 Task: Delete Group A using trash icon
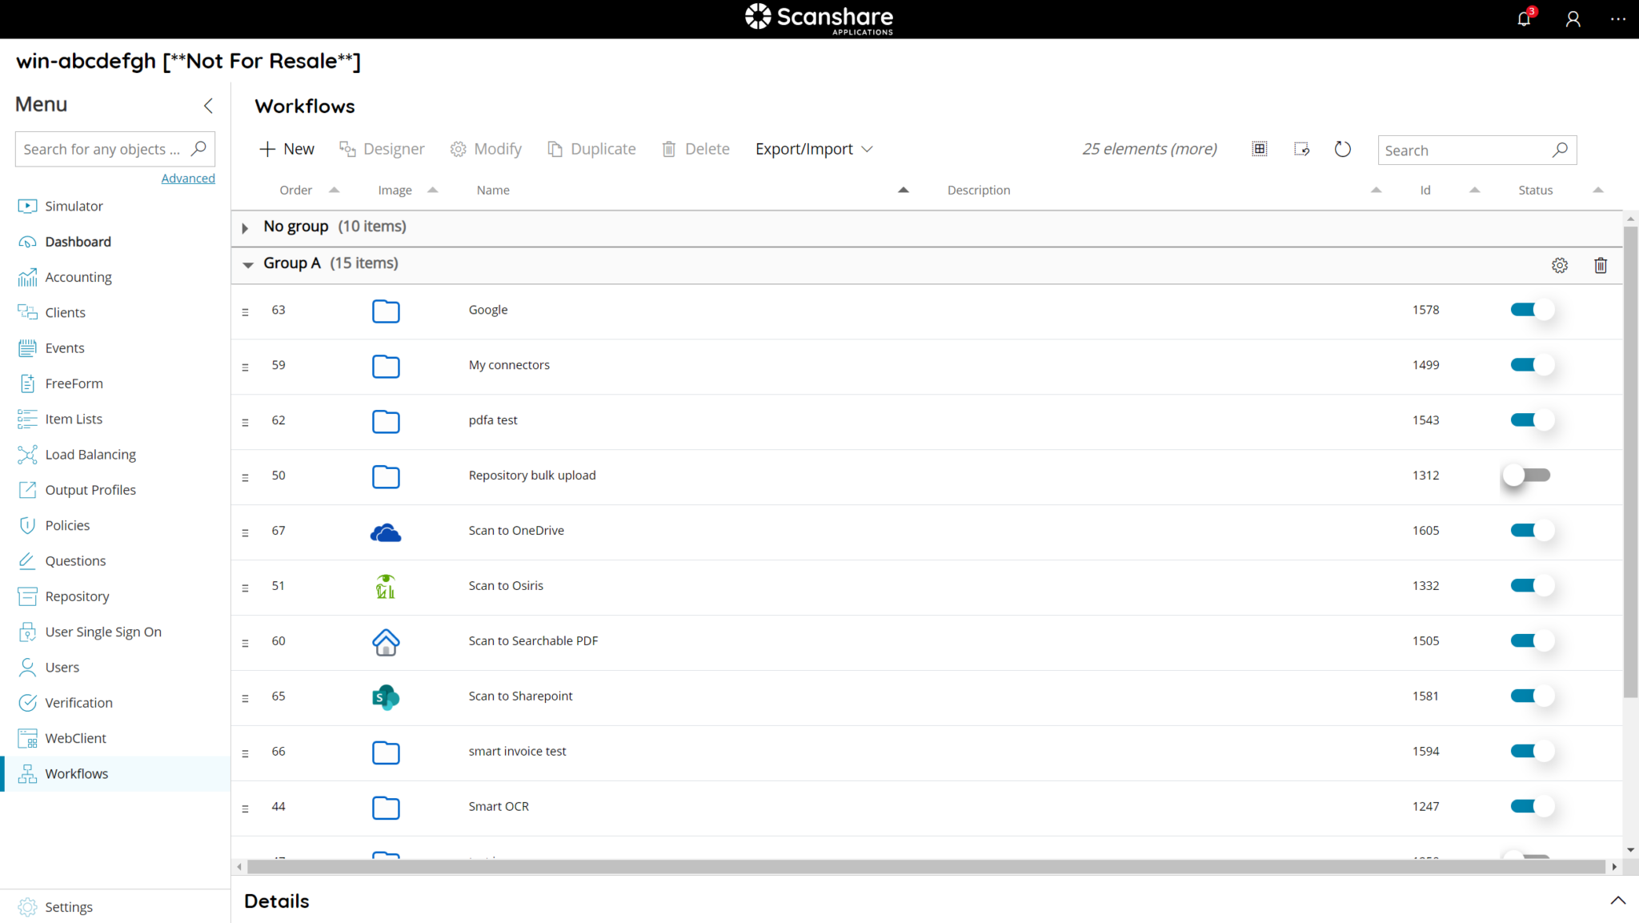(1601, 265)
